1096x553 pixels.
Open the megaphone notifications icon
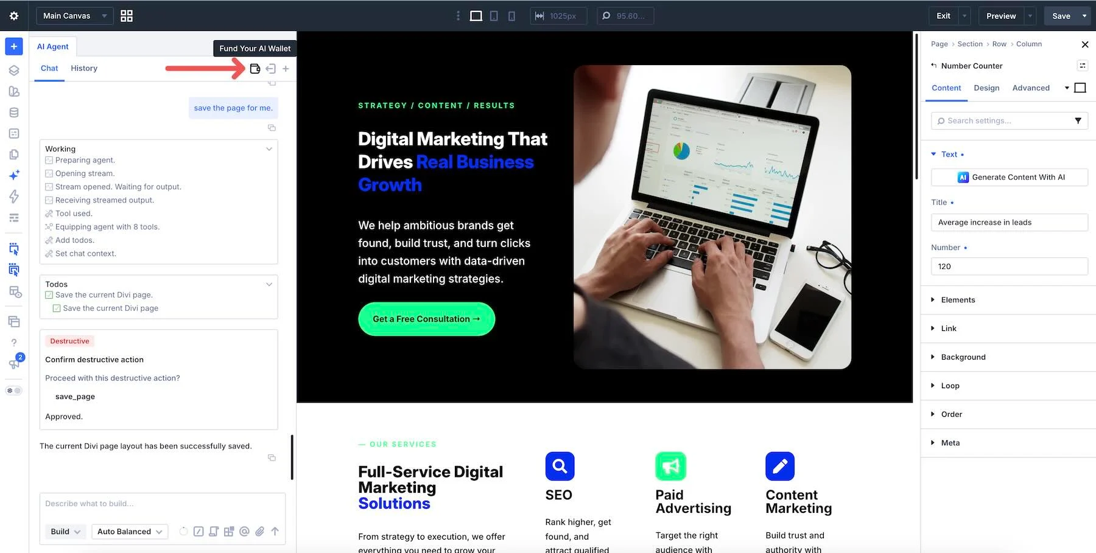point(14,363)
